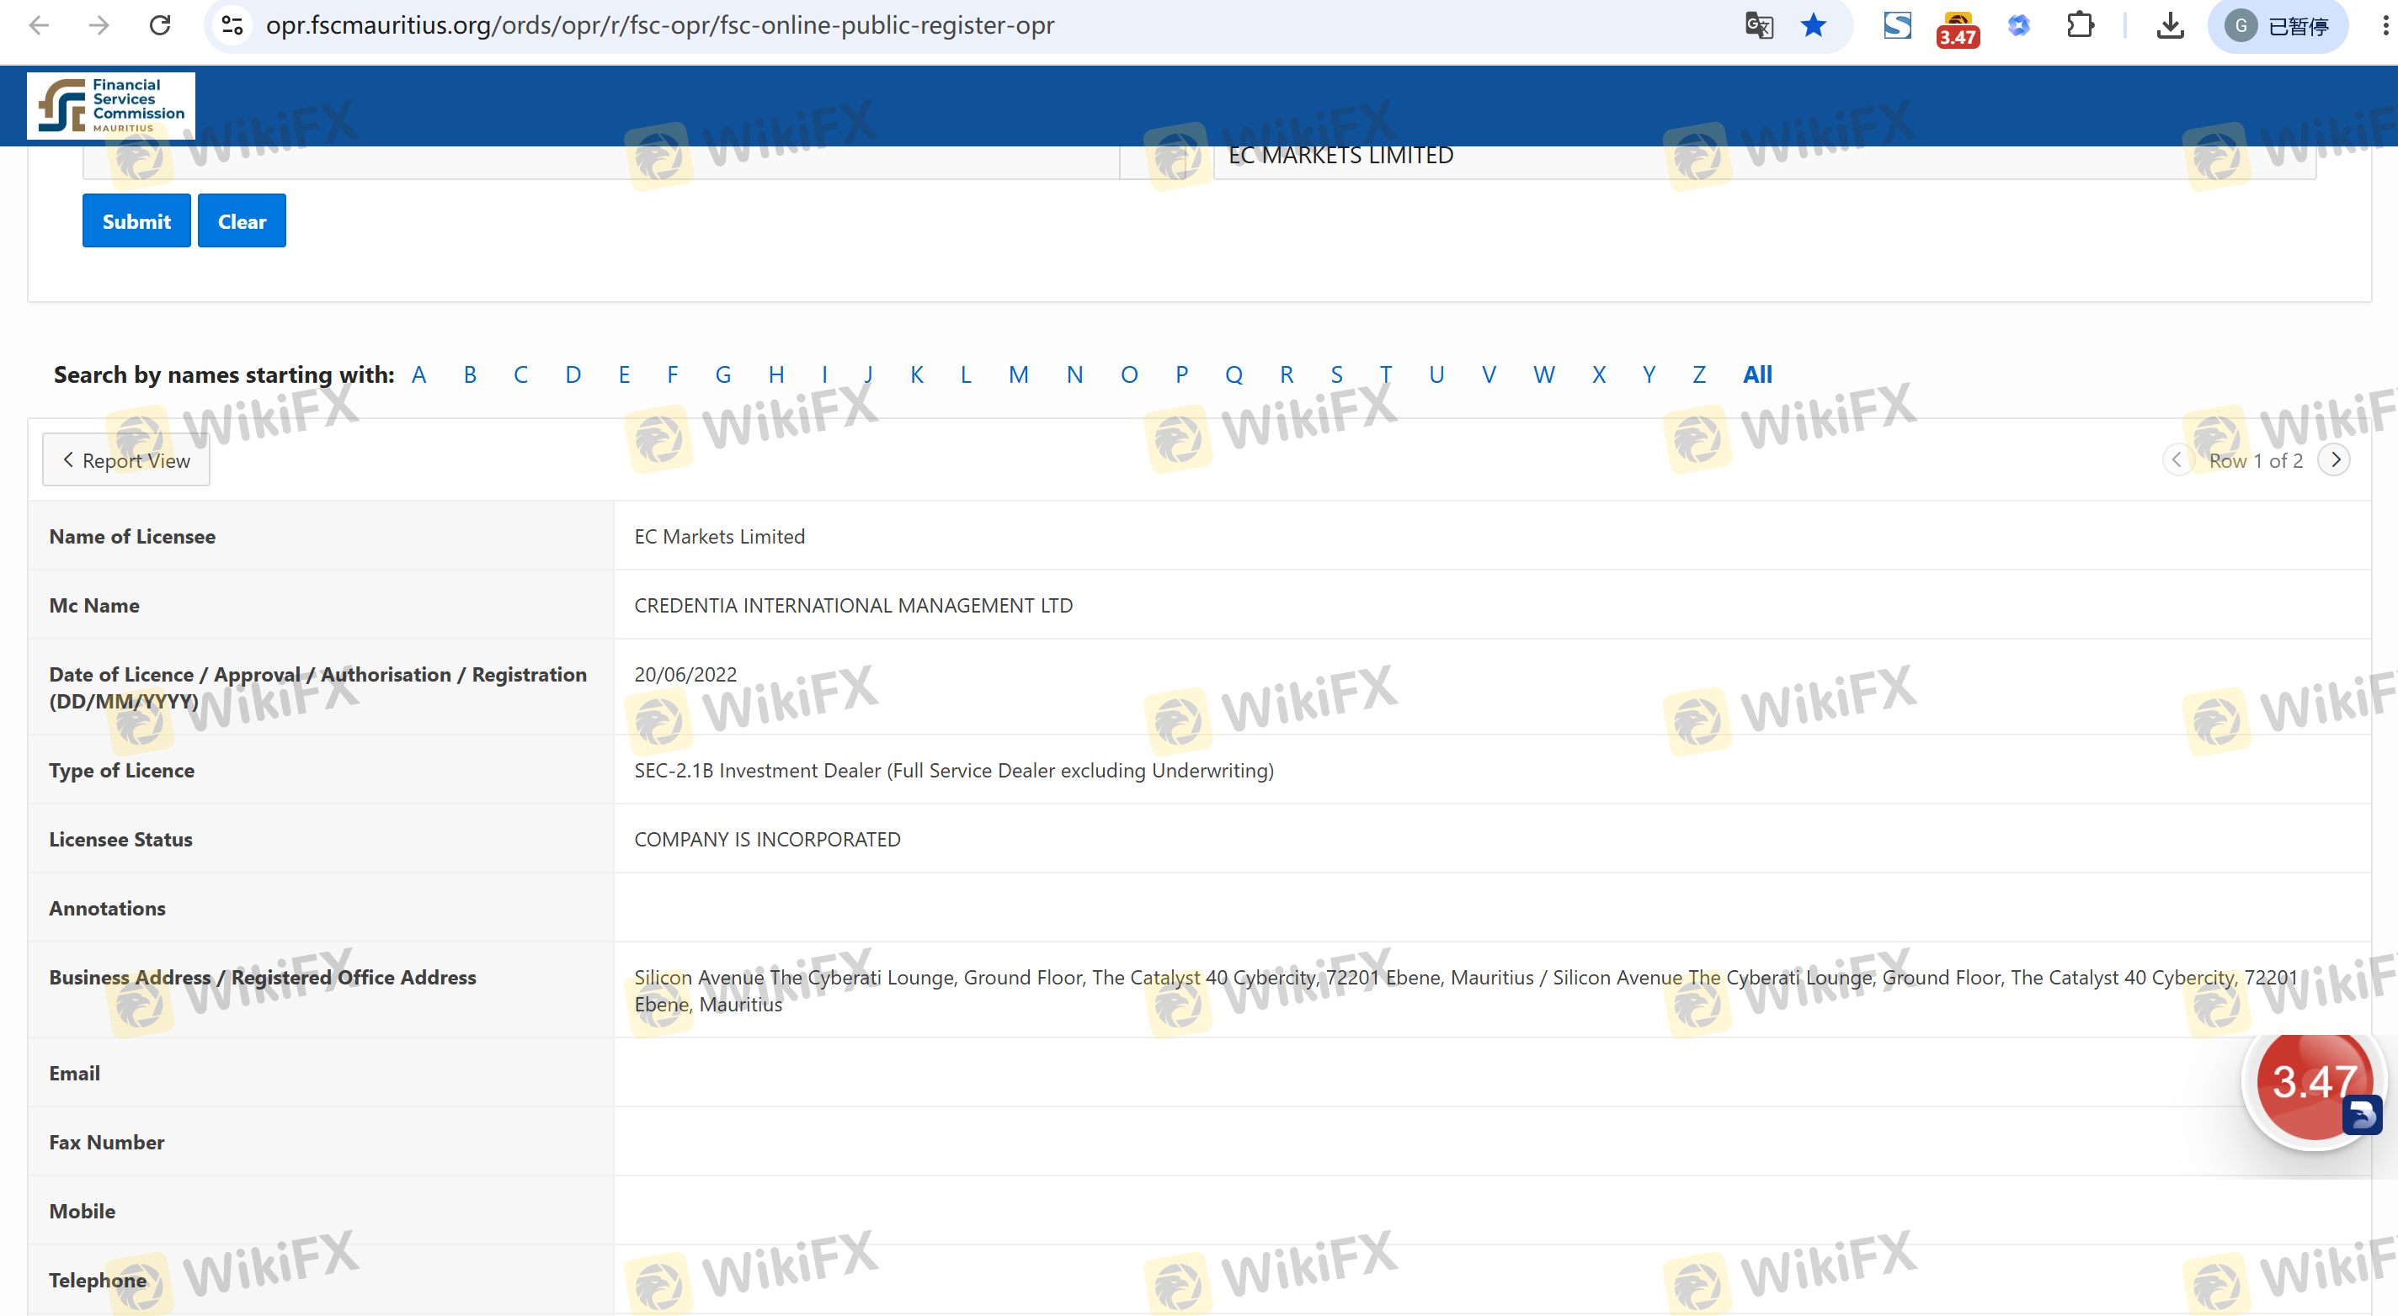This screenshot has height=1316, width=2398.
Task: Filter names starting with K
Action: tap(917, 374)
